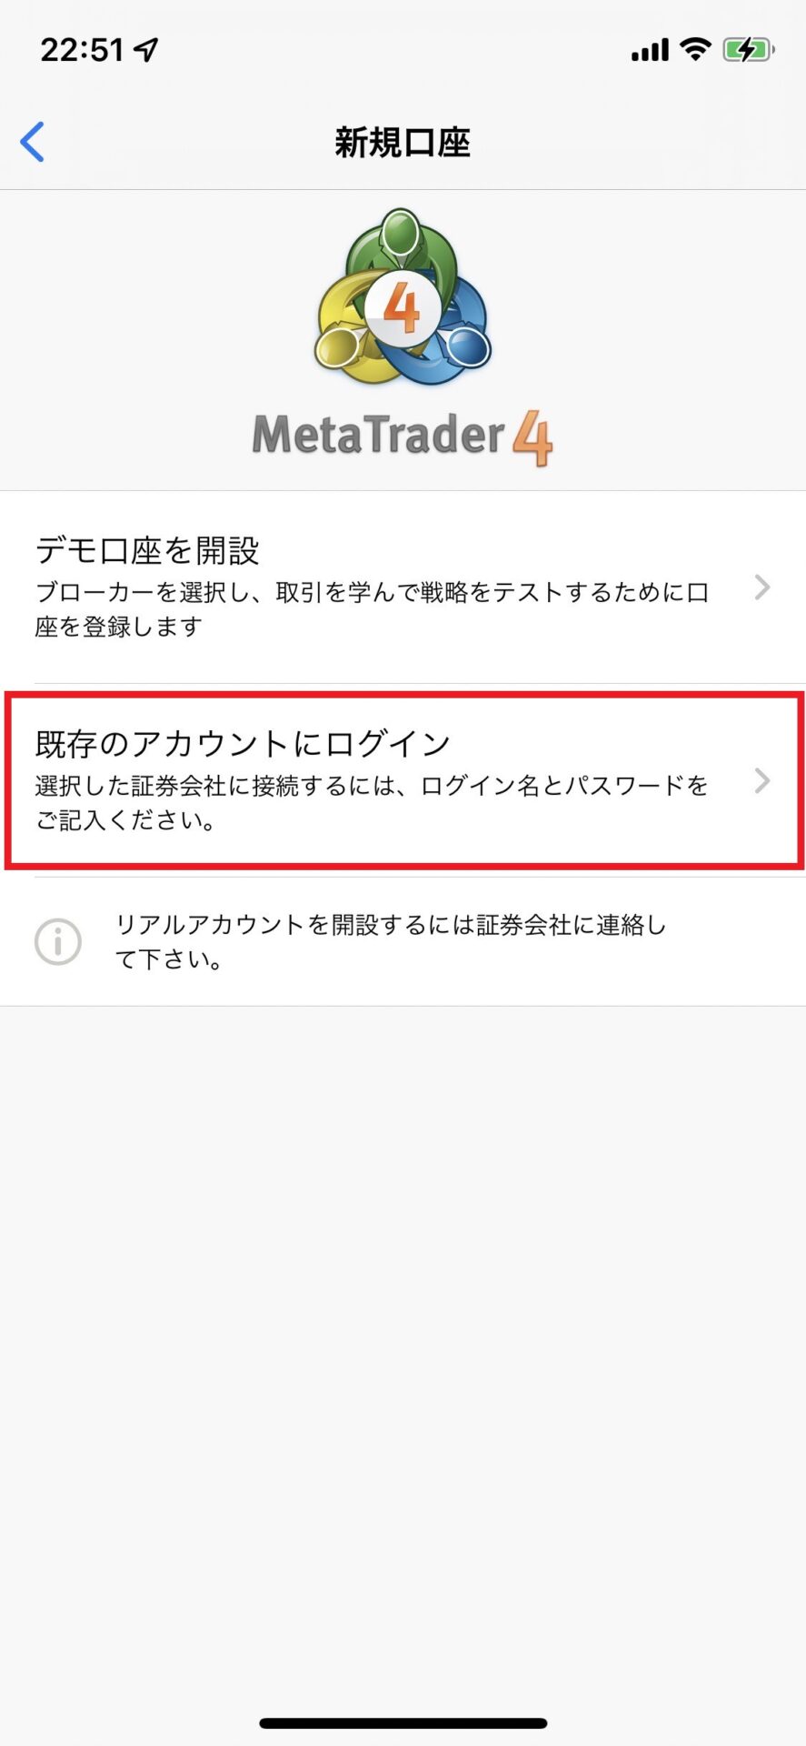Select the デモ口座を開設 heading
The image size is (806, 1746).
(147, 550)
